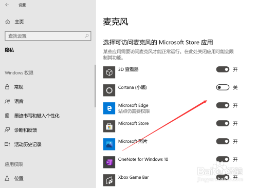Click the 3D 查看器 app name
The height and width of the screenshot is (188, 257).
coord(128,69)
